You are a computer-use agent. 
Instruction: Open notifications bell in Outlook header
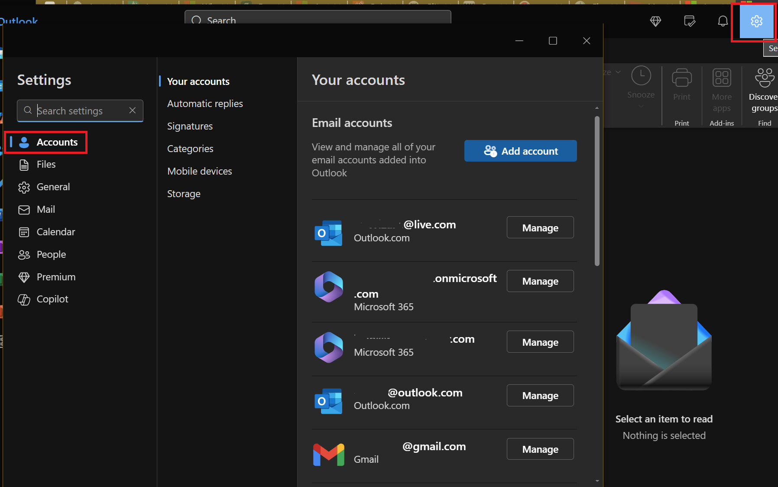tap(723, 21)
